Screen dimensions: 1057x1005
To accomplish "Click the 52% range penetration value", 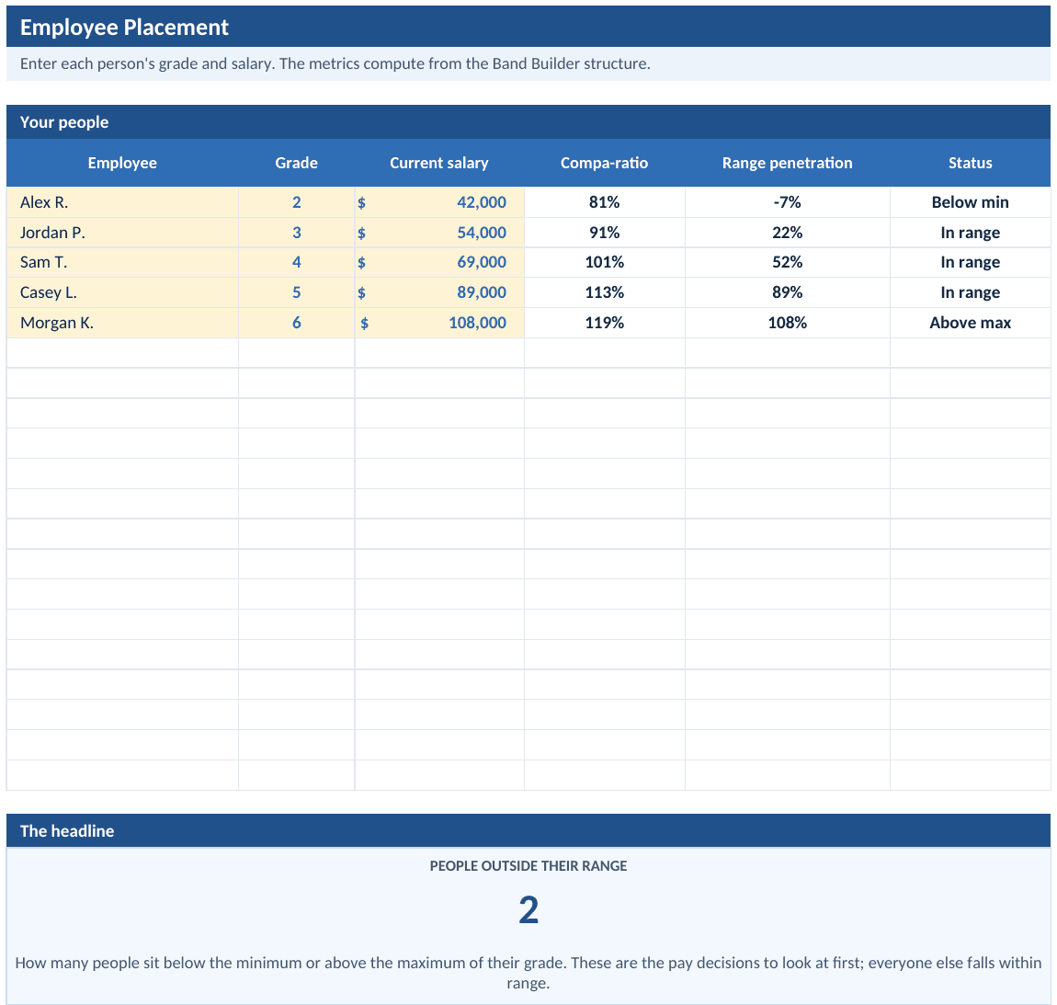I will tap(788, 262).
